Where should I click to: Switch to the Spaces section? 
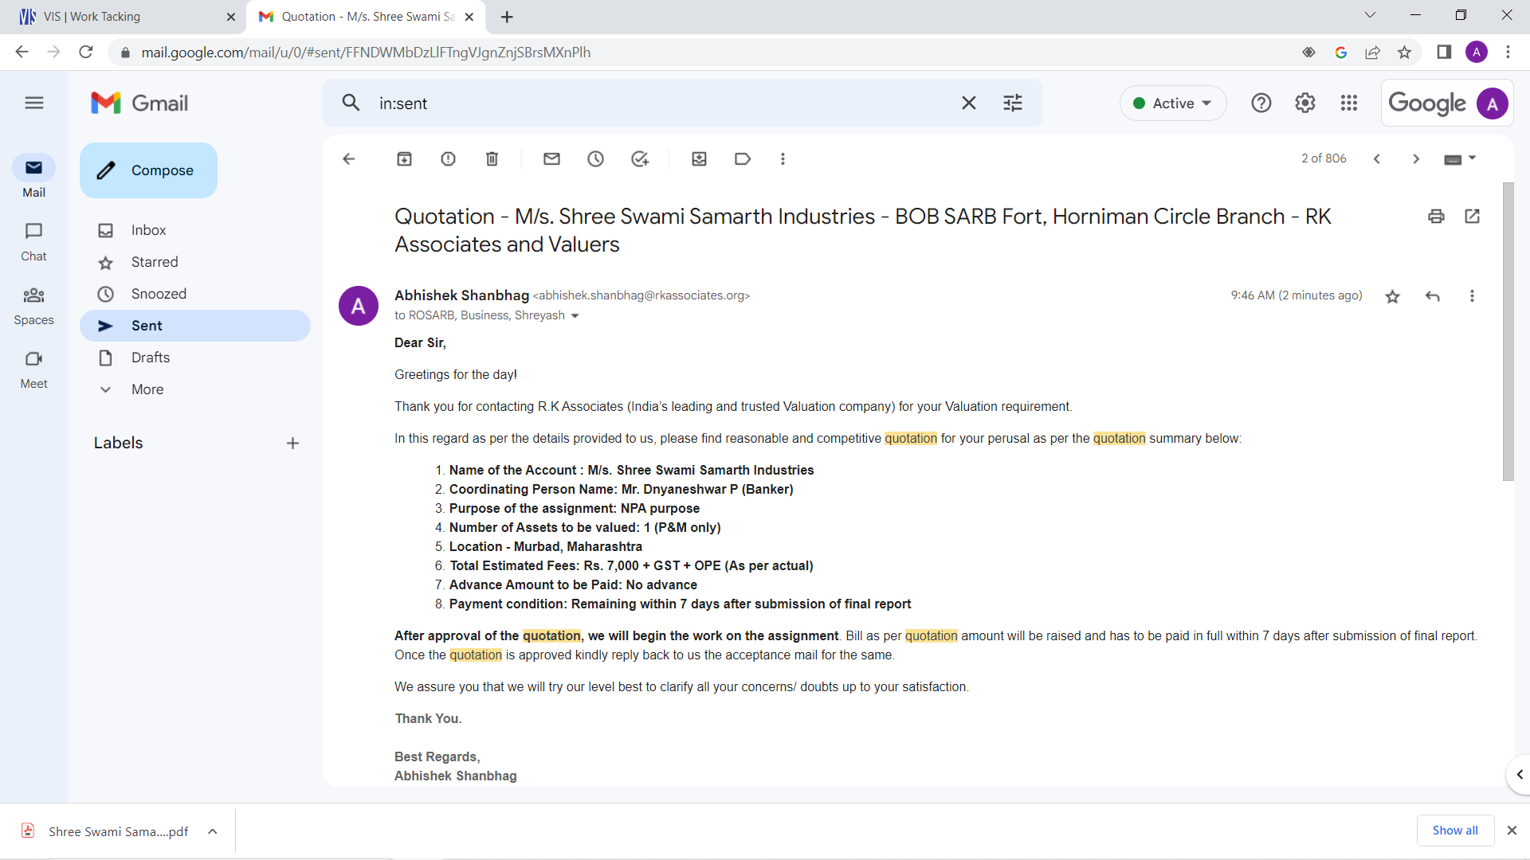pos(33,305)
